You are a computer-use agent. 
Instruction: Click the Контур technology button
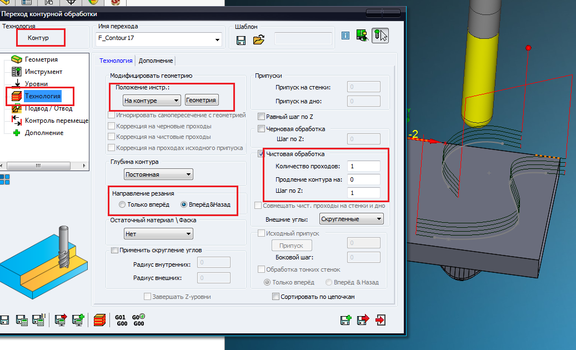(x=38, y=38)
